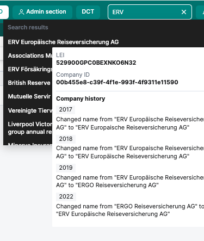The height and width of the screenshot is (241, 204).
Task: Pick the Vereinigte Tierv search result
Action: pyautogui.click(x=30, y=110)
